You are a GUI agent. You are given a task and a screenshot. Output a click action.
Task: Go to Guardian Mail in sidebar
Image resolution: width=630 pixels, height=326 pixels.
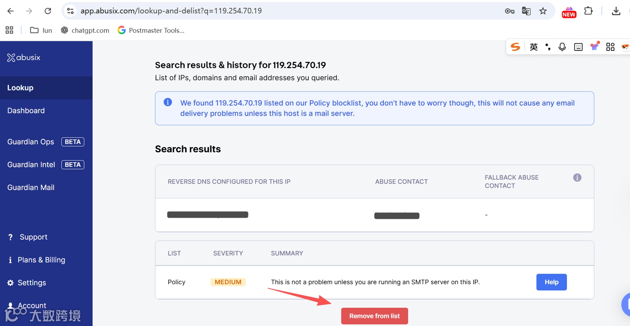coord(31,187)
